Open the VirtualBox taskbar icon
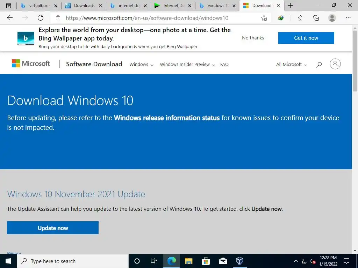 pyautogui.click(x=239, y=261)
